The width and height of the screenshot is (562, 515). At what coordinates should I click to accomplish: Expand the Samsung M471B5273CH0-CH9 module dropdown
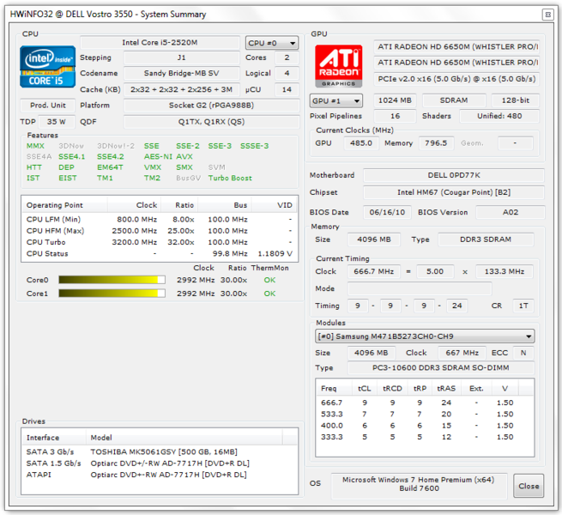pyautogui.click(x=425, y=336)
